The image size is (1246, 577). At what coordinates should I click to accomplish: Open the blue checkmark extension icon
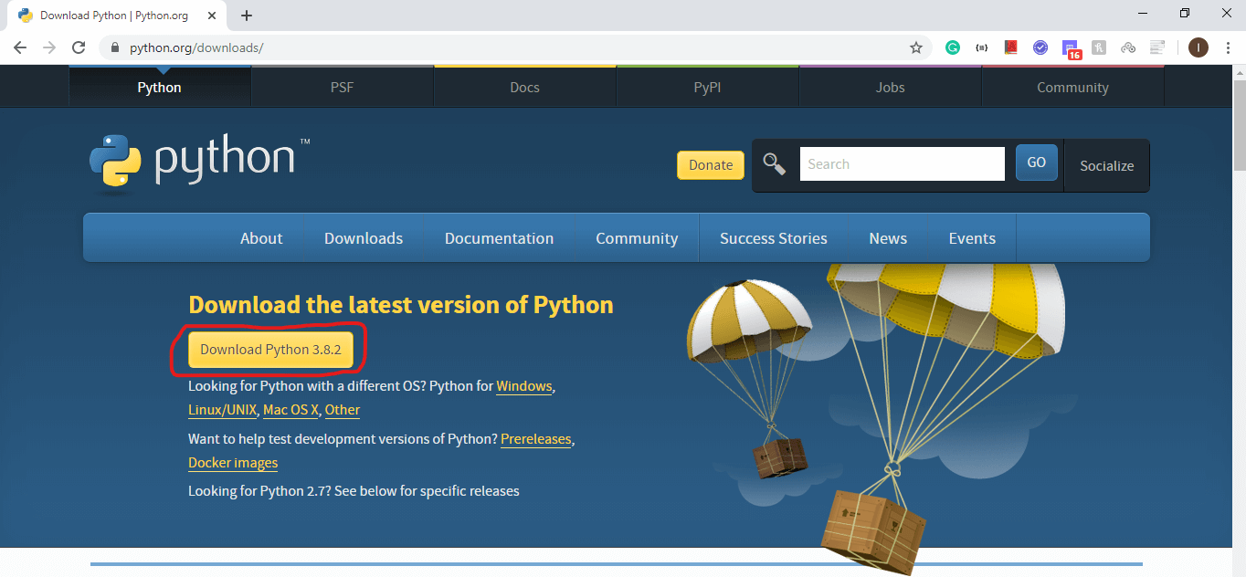[1040, 47]
